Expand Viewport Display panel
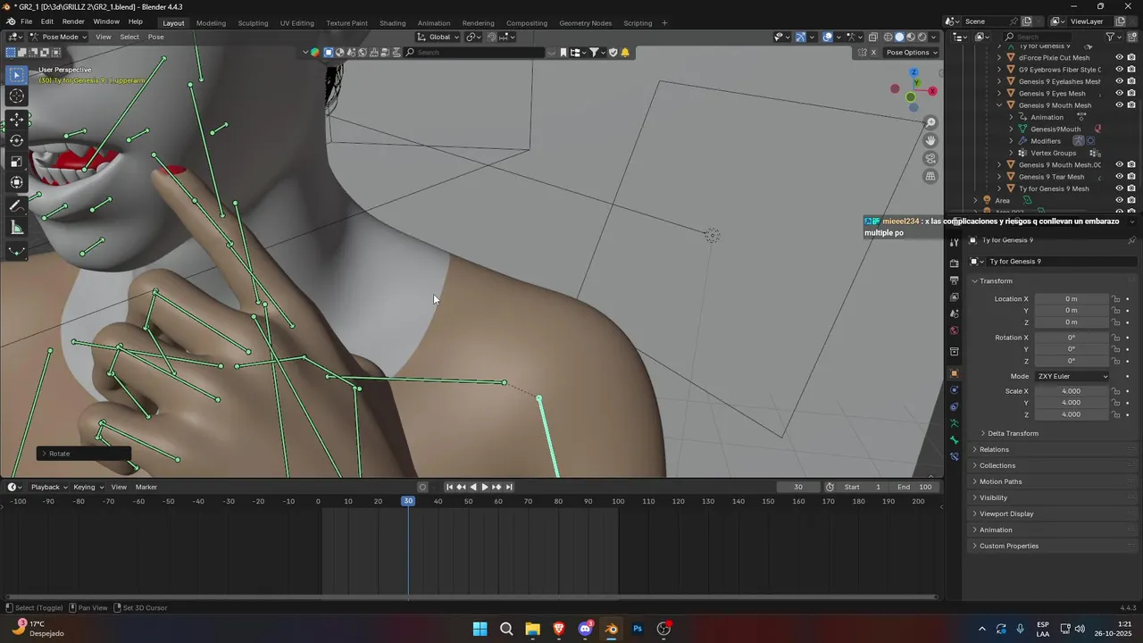The width and height of the screenshot is (1143, 643). coord(1006,514)
